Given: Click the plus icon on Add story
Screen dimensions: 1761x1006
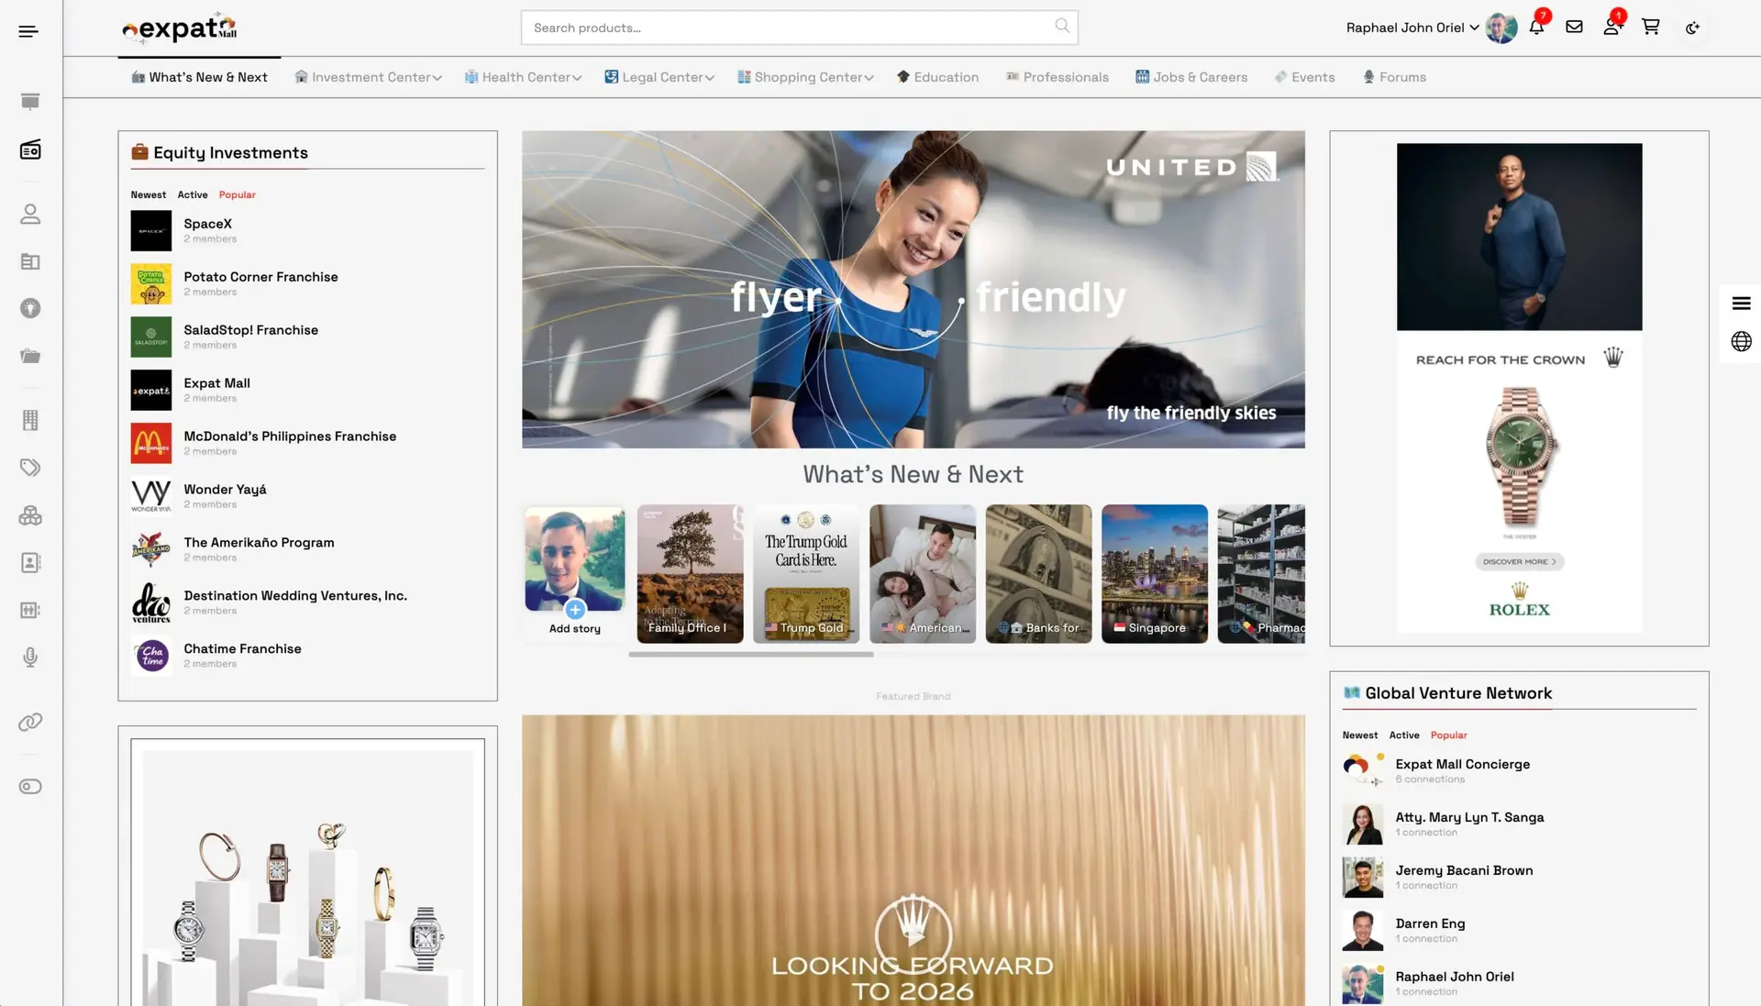Looking at the screenshot, I should click(x=575, y=610).
